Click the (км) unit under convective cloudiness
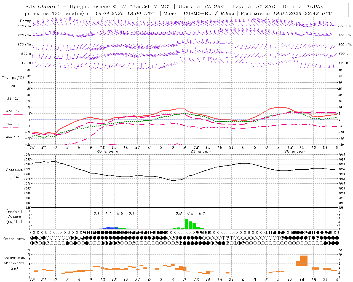This screenshot has width=353, height=282. pyautogui.click(x=14, y=268)
